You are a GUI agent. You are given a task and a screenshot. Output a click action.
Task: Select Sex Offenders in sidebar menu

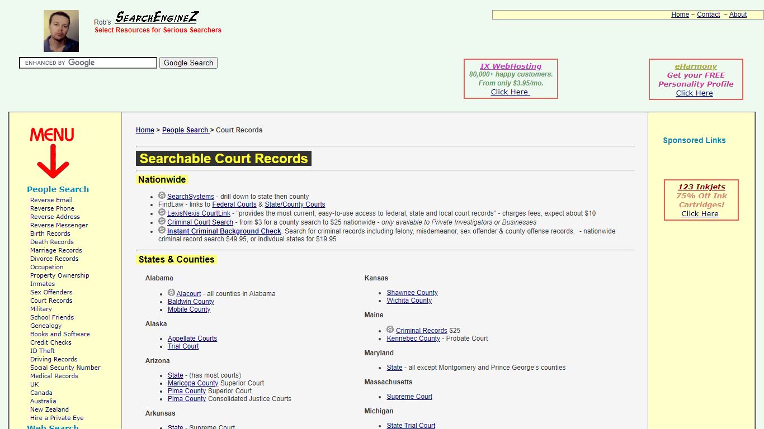(x=51, y=292)
